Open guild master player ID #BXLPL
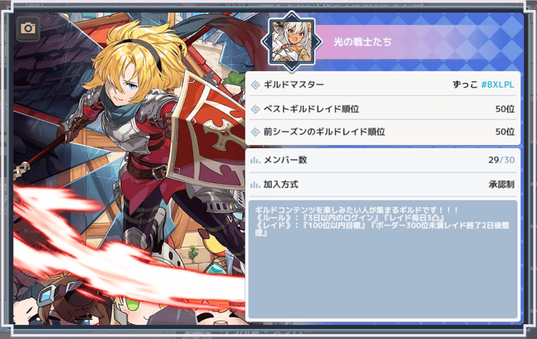The height and width of the screenshot is (339, 537). [x=497, y=85]
